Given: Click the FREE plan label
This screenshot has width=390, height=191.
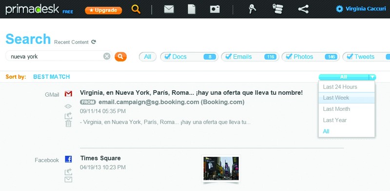Looking at the screenshot, I should pos(68,12).
